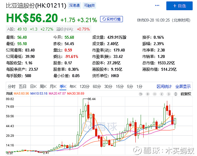Select the 季K chart tab
The width and height of the screenshot is (197, 156).
(x=63, y=86)
